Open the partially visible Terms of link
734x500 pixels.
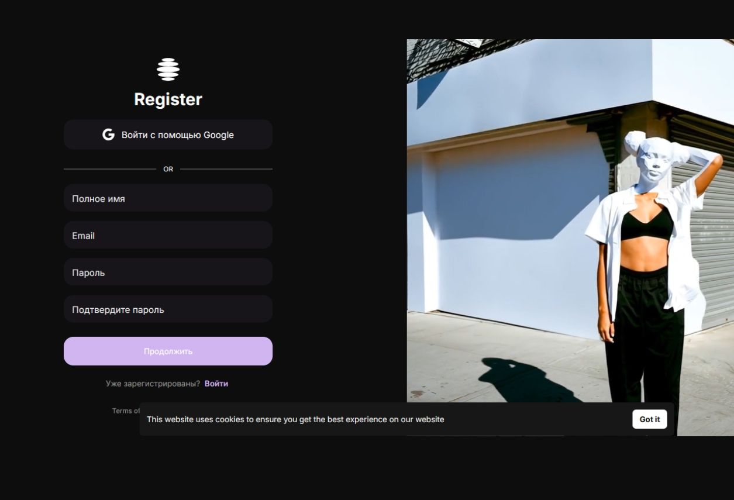[x=126, y=411]
